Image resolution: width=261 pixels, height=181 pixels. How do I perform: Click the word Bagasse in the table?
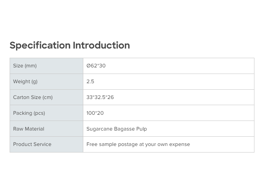pyautogui.click(x=123, y=129)
